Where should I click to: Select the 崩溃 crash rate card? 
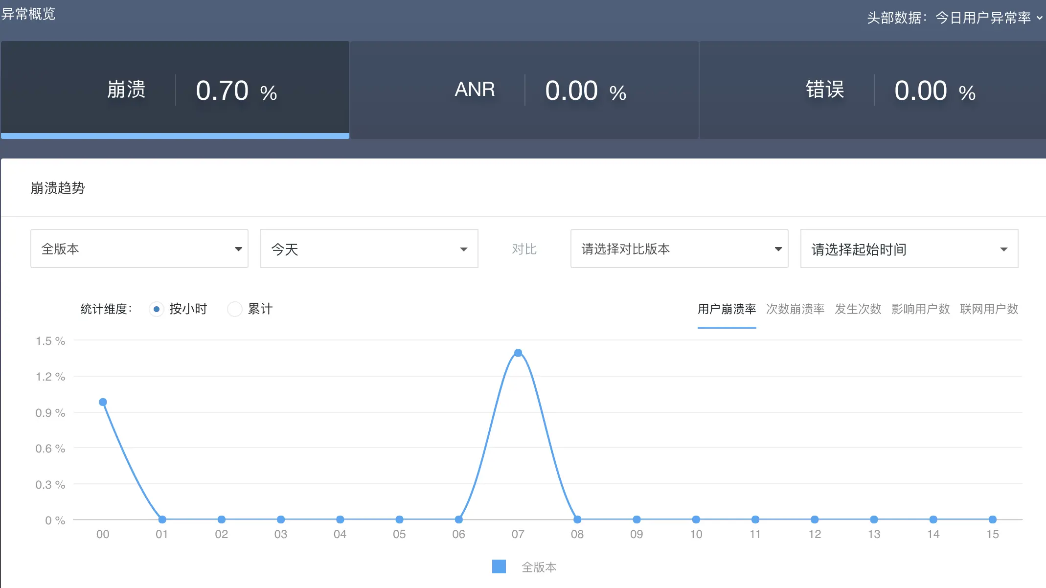(175, 90)
